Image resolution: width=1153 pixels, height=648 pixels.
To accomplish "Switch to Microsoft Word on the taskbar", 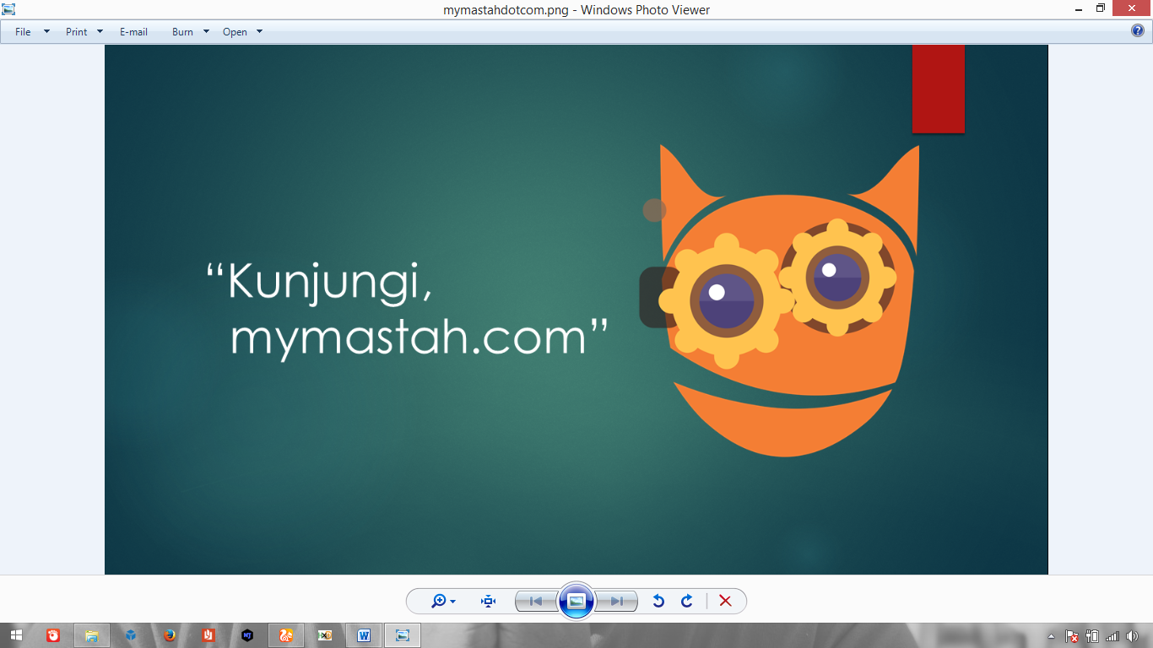I will pyautogui.click(x=364, y=635).
